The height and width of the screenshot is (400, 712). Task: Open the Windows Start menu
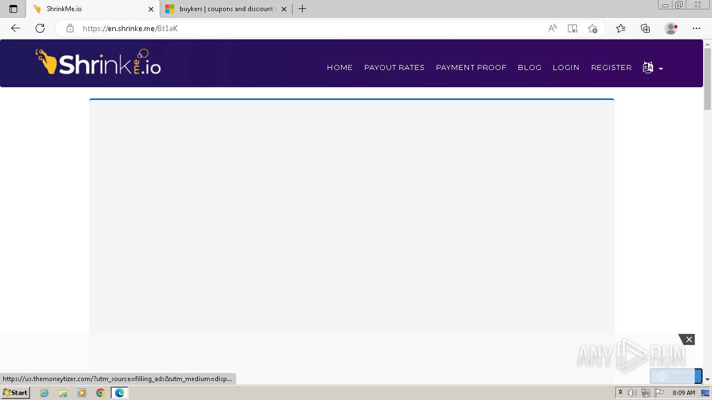click(16, 393)
